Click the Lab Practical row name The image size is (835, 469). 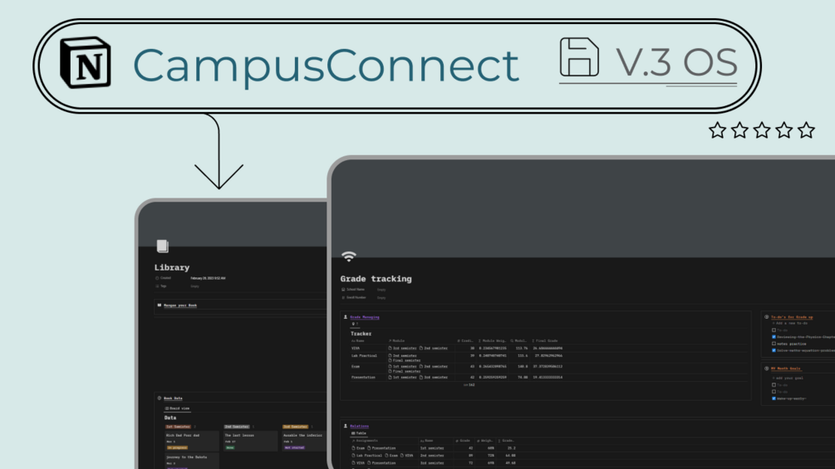point(364,356)
